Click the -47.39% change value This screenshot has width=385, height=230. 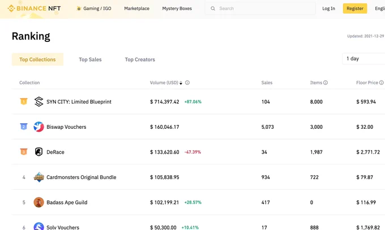pos(192,152)
